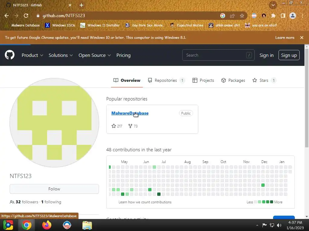Click the Start button in the taskbar

8,225
